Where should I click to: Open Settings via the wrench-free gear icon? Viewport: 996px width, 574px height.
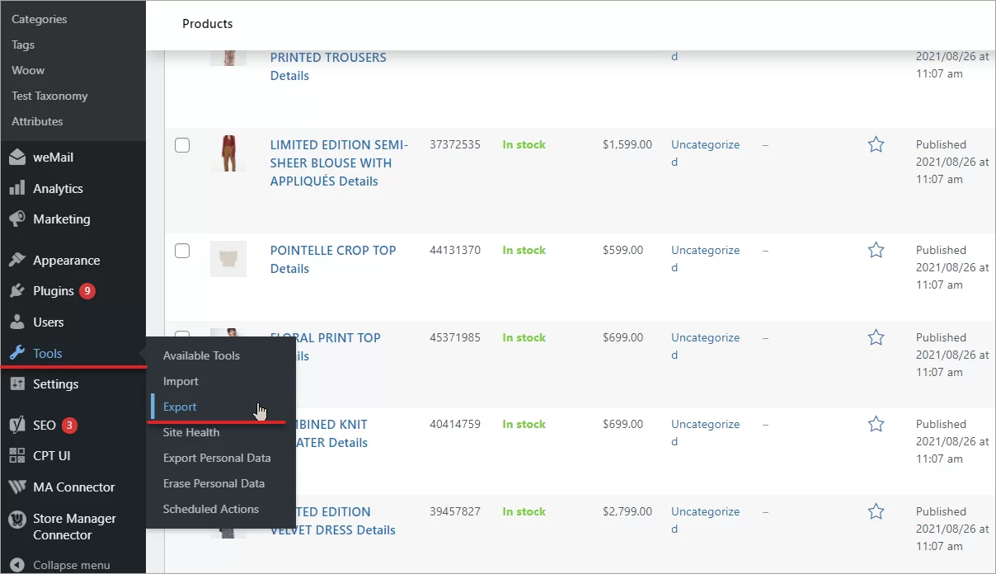pos(18,384)
